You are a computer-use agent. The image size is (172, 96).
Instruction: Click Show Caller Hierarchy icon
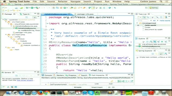[119, 81]
